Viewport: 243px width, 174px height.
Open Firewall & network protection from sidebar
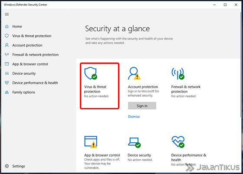pyautogui.click(x=36, y=55)
